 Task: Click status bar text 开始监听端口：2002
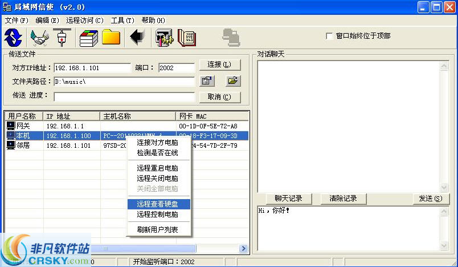pyautogui.click(x=163, y=262)
